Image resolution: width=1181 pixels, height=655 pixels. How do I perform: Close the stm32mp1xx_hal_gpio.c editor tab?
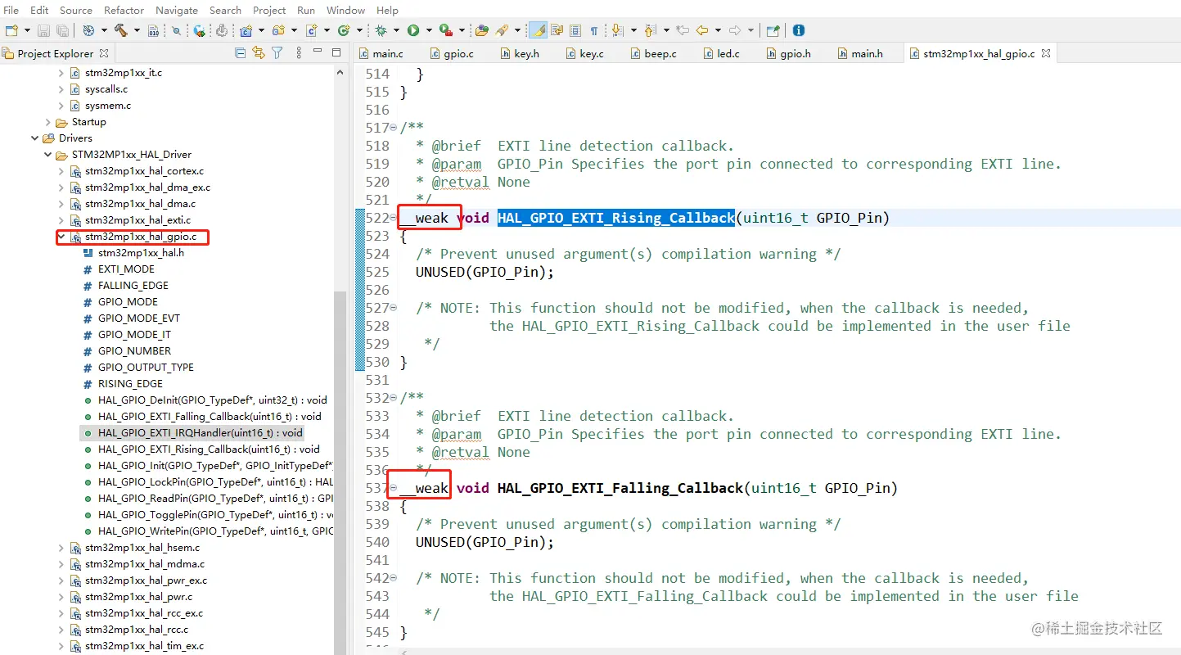pyautogui.click(x=1046, y=53)
